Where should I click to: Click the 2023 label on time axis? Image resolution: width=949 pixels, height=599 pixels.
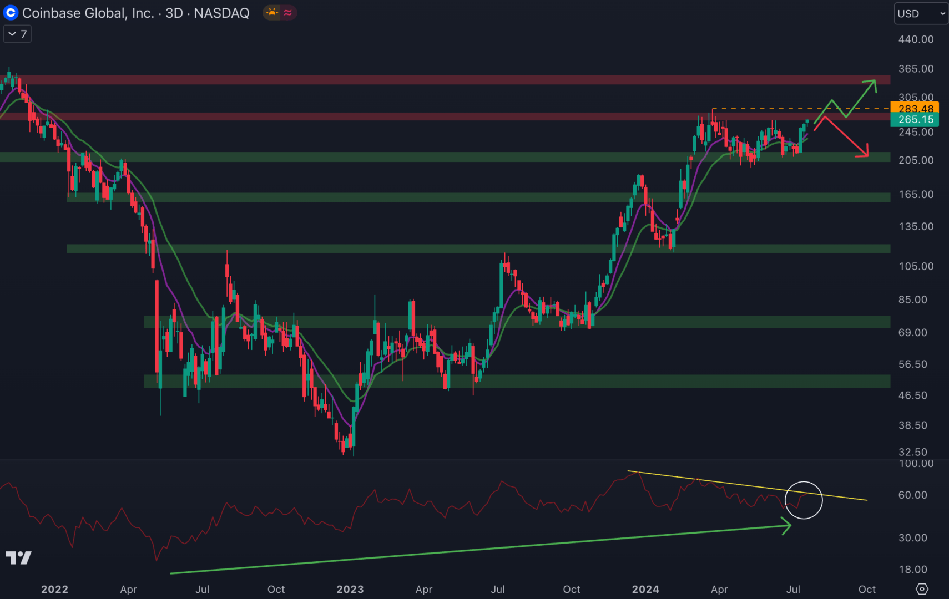click(350, 589)
